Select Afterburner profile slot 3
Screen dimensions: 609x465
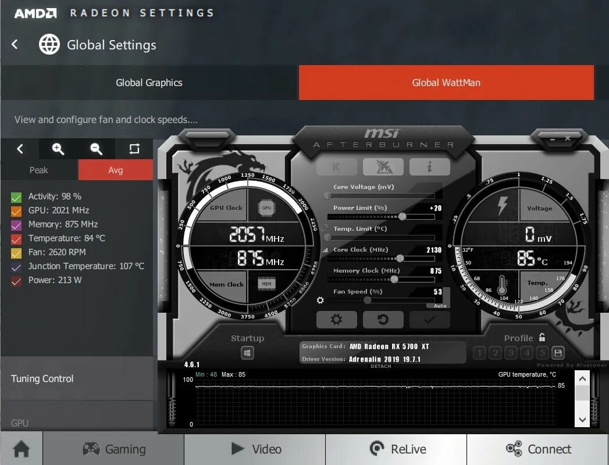(x=511, y=353)
